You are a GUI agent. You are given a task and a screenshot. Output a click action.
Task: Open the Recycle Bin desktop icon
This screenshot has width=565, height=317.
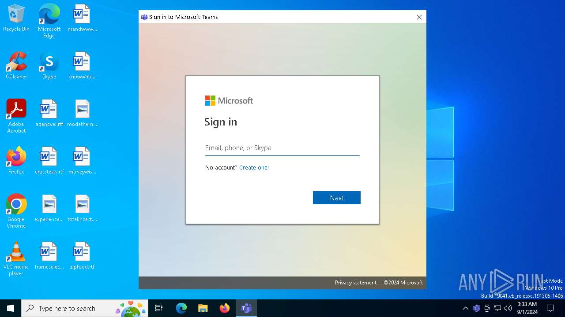coord(16,18)
